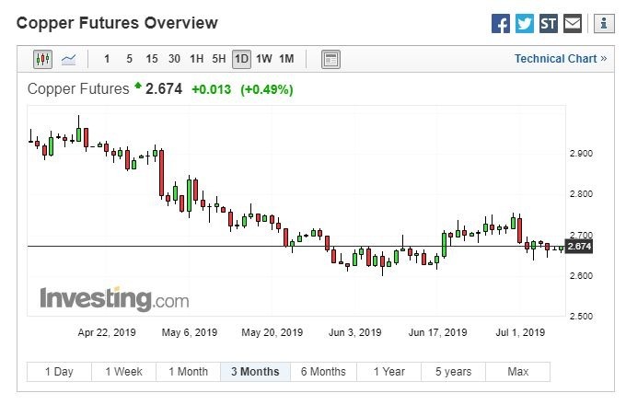
Task: Select the 1D interval
Action: [x=241, y=60]
